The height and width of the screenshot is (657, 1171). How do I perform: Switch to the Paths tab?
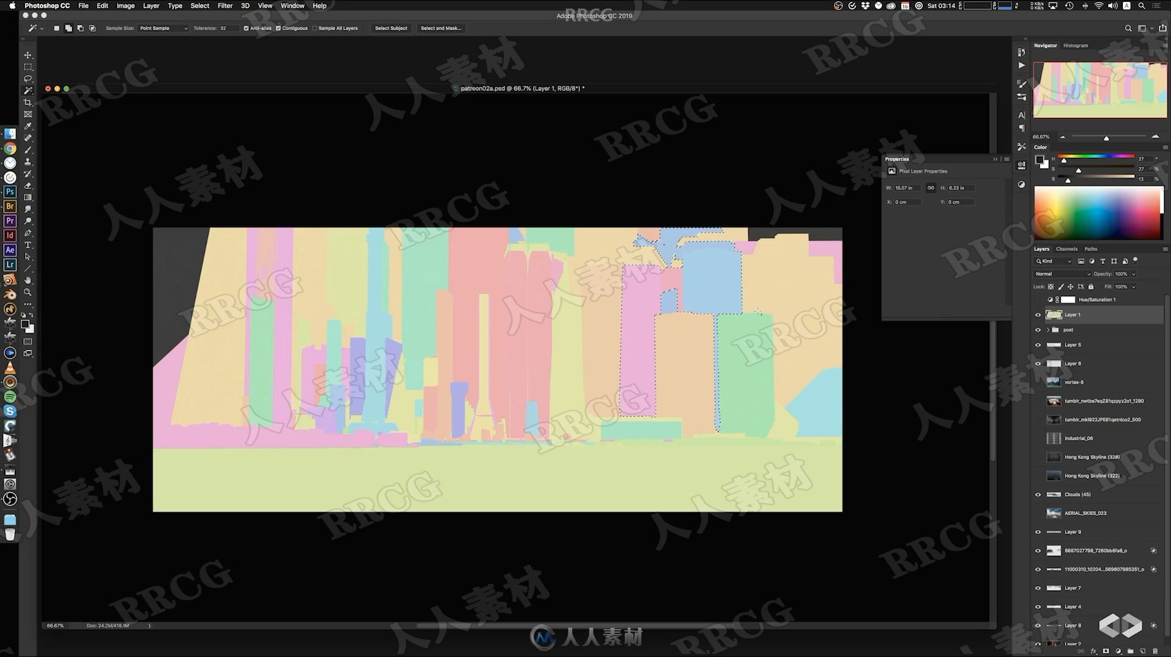1090,249
